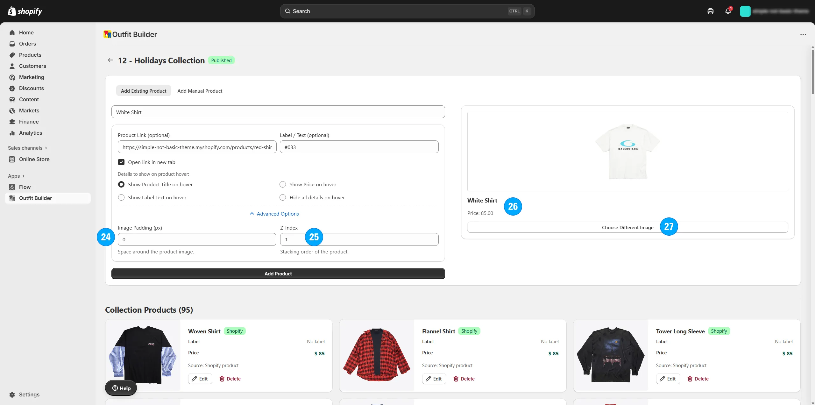815x405 pixels.
Task: Uncheck Open link in new tab
Action: (x=121, y=162)
